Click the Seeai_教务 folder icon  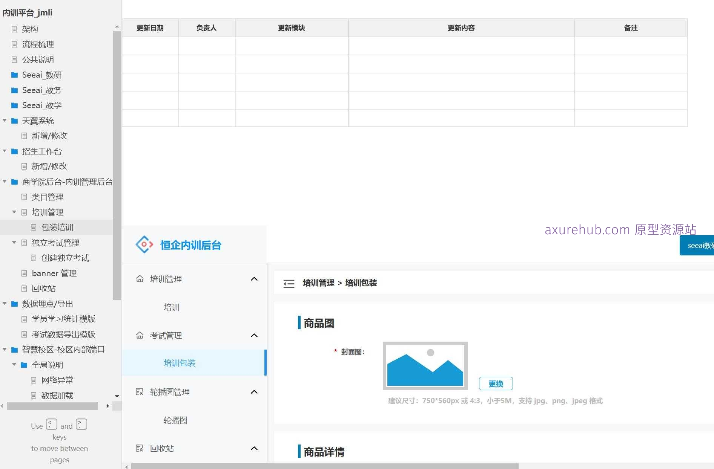(15, 90)
